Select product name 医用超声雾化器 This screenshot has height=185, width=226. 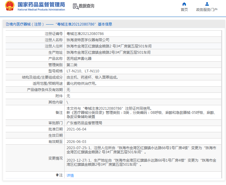[x=79, y=58]
